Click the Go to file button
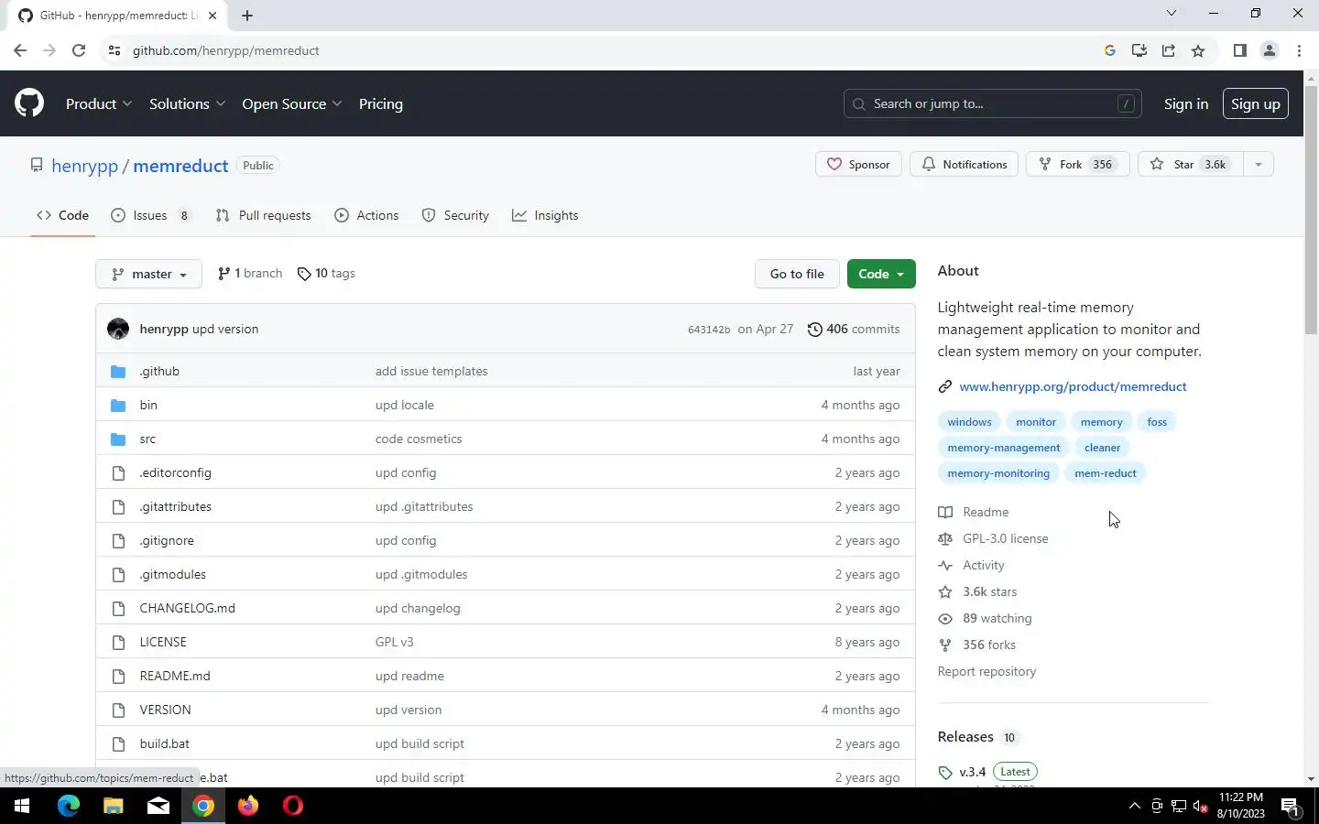Image resolution: width=1319 pixels, height=824 pixels. tap(797, 274)
